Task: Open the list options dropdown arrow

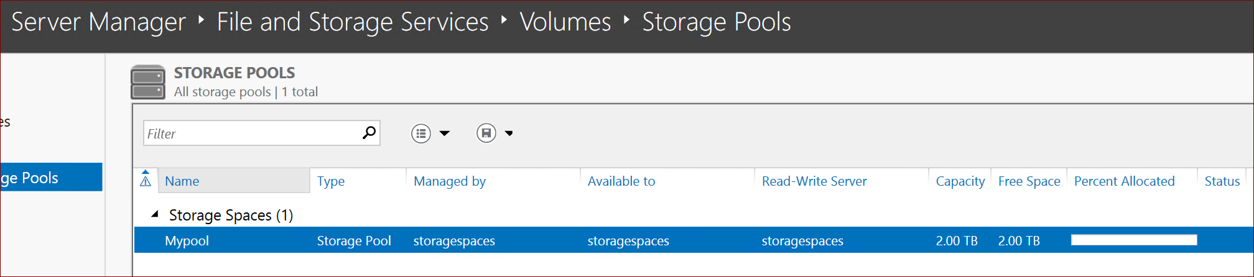Action: pyautogui.click(x=445, y=134)
